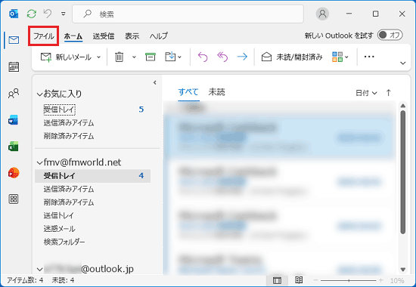Viewport: 416px width, 287px height.
Task: Collapse the folder pane with the arrow
Action: click(154, 82)
